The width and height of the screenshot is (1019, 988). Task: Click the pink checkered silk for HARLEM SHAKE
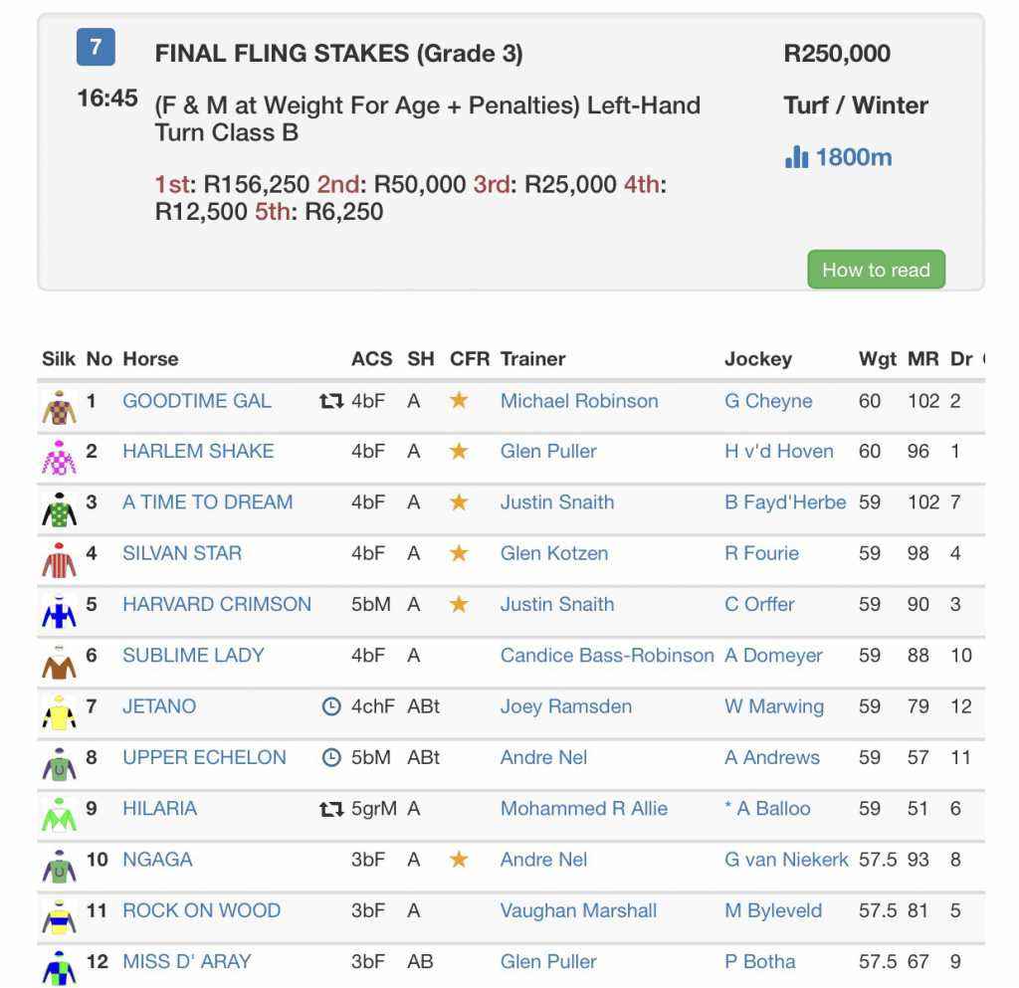pyautogui.click(x=59, y=456)
